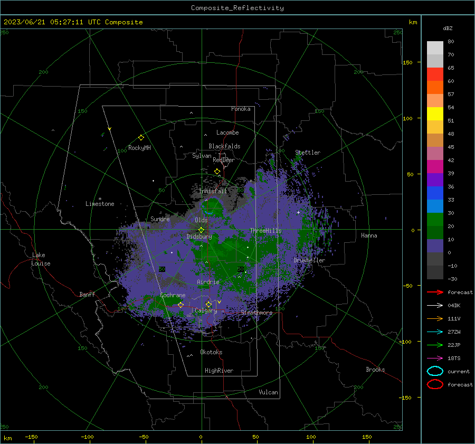The height and width of the screenshot is (444, 475).
Task: Click the ThreeHills label
Action: [265, 231]
